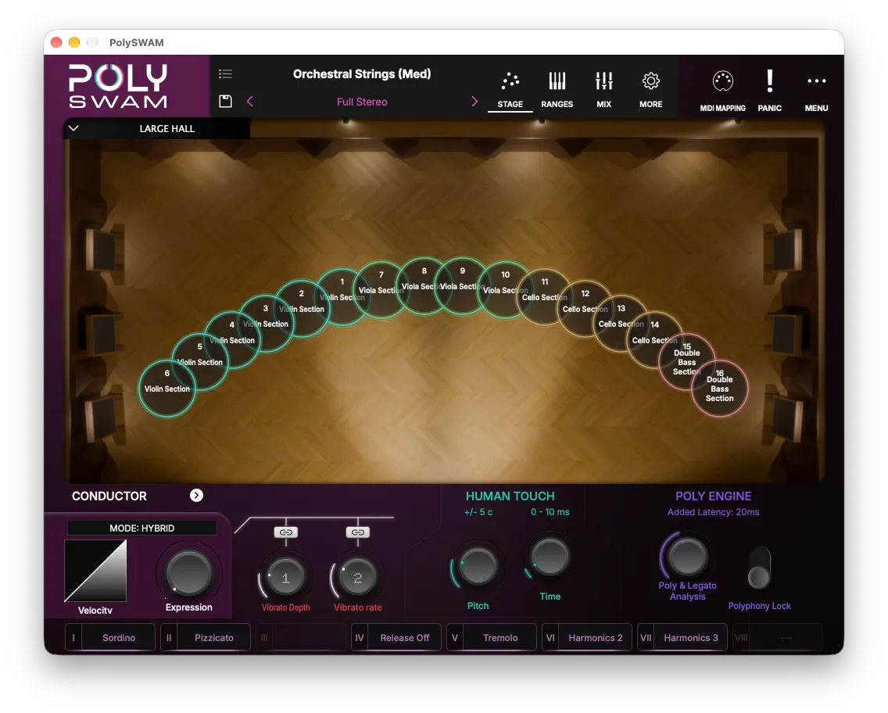The height and width of the screenshot is (713, 888).
Task: Click the Poly & Legato Analysis knob
Action: (688, 556)
